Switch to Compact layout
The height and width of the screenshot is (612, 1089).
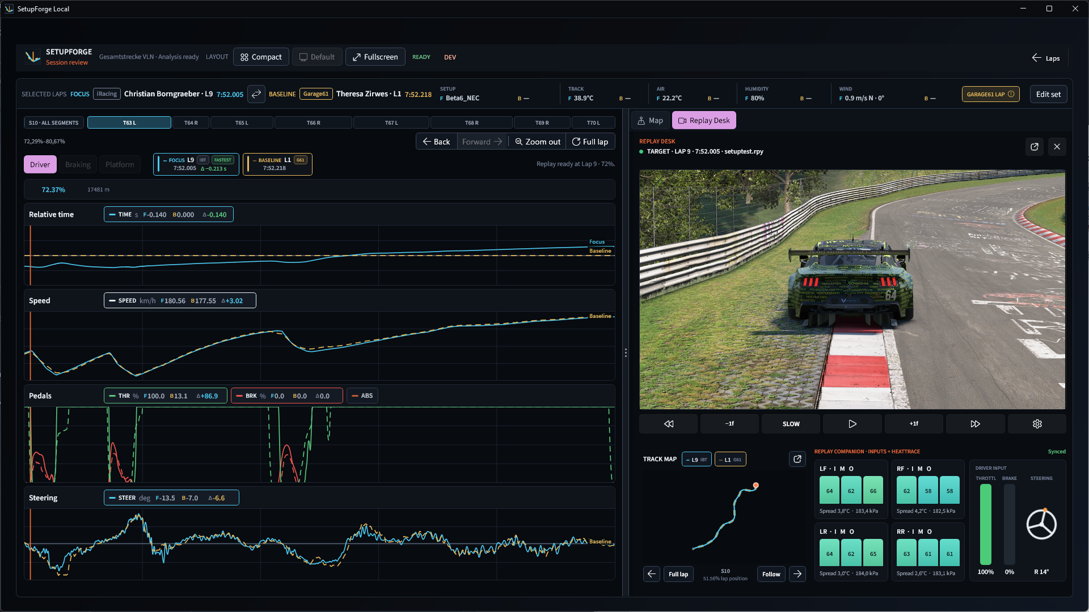point(261,57)
